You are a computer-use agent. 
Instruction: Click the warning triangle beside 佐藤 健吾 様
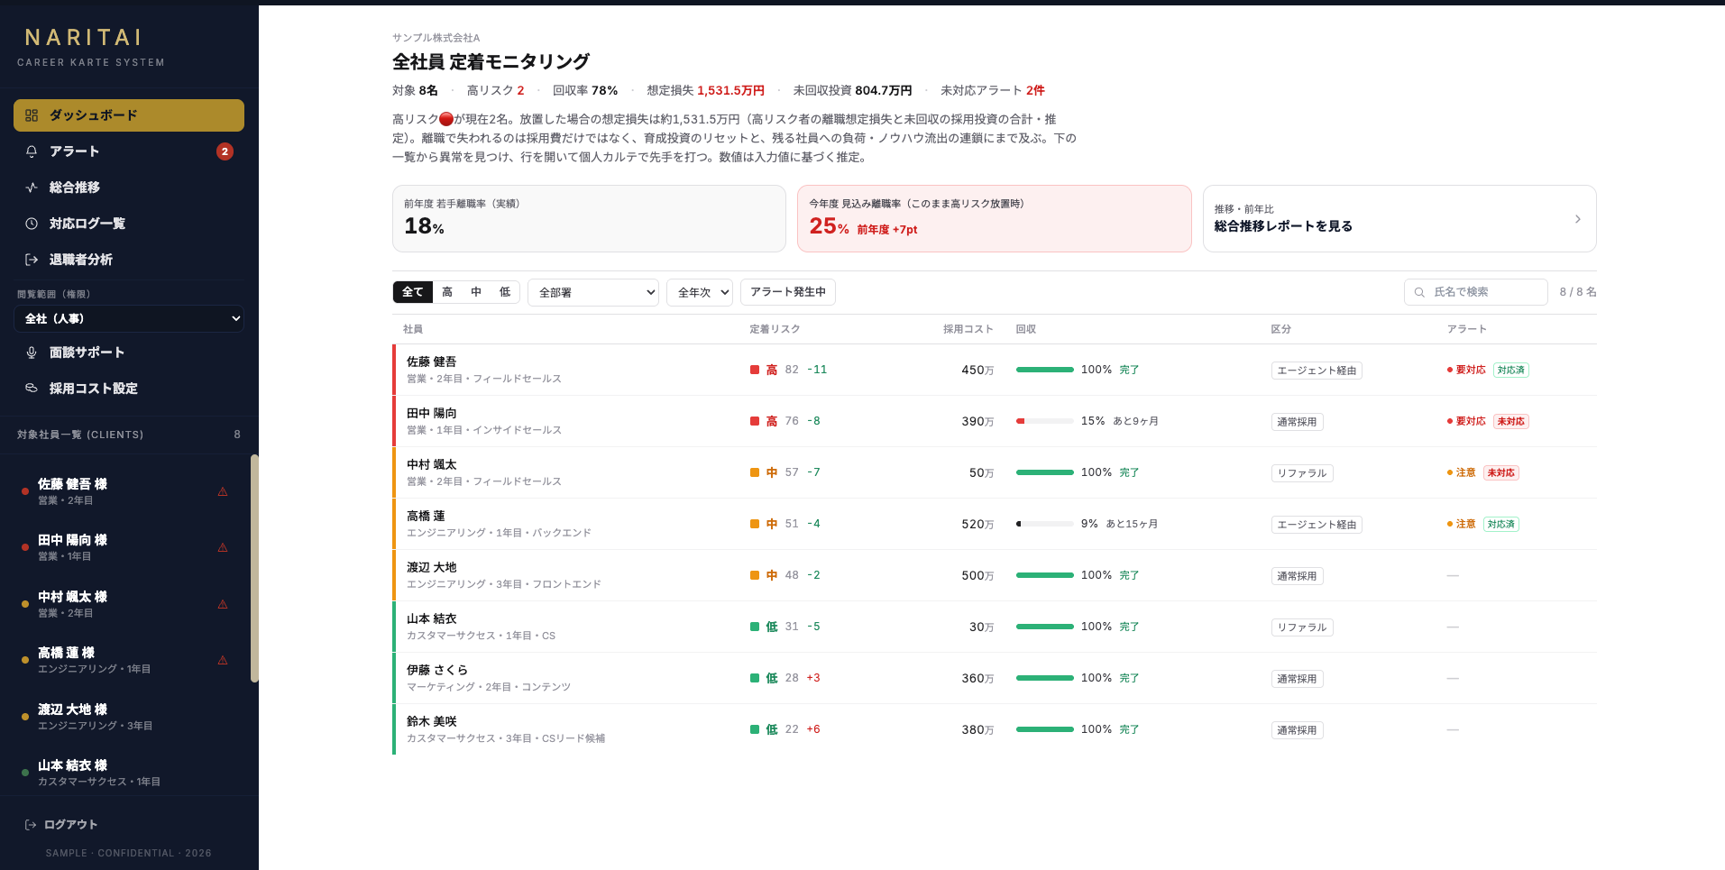(223, 491)
